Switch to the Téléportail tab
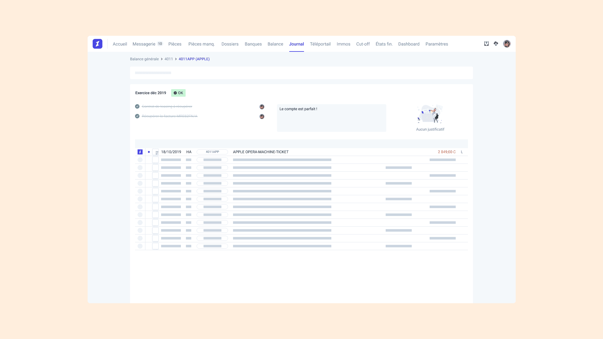This screenshot has width=603, height=339. point(320,44)
